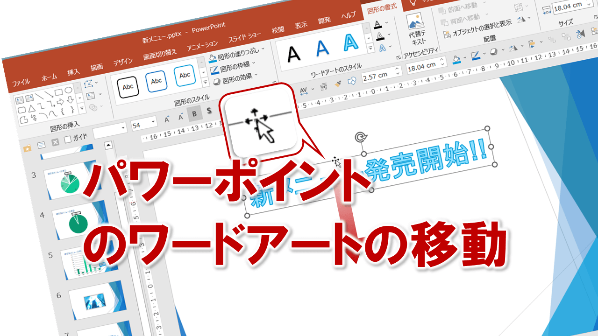Select the left brace shape
Screen dimensions: 598x336
point(63,111)
